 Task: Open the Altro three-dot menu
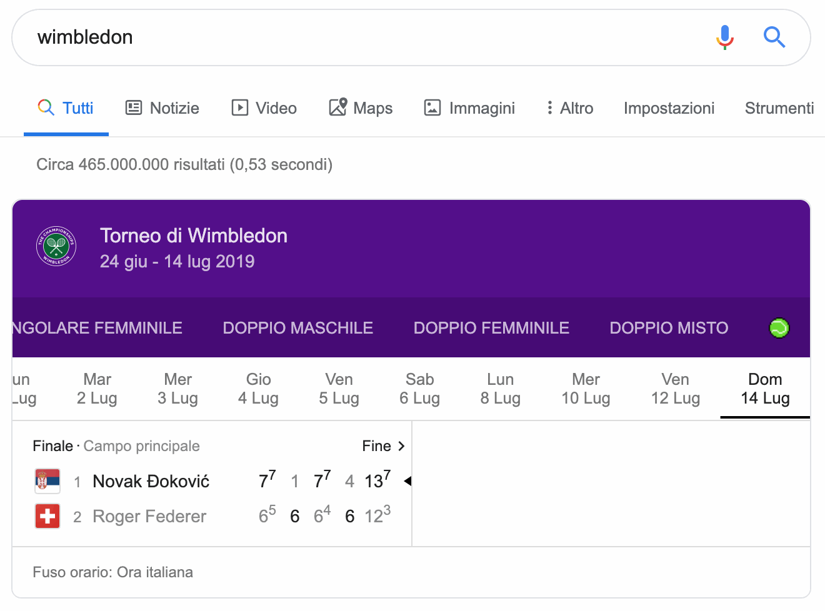pyautogui.click(x=569, y=108)
